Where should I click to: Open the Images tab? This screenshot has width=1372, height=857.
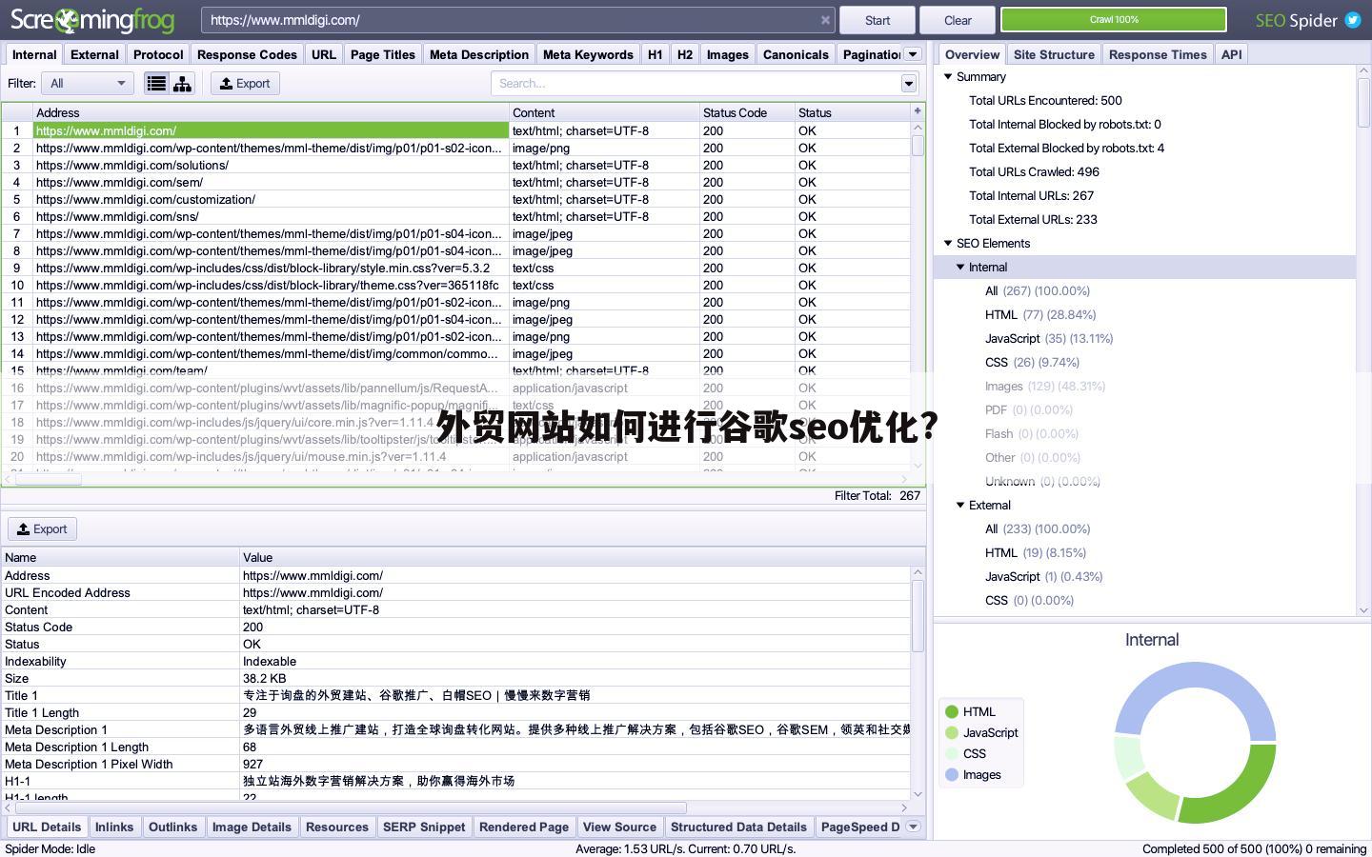(x=728, y=54)
